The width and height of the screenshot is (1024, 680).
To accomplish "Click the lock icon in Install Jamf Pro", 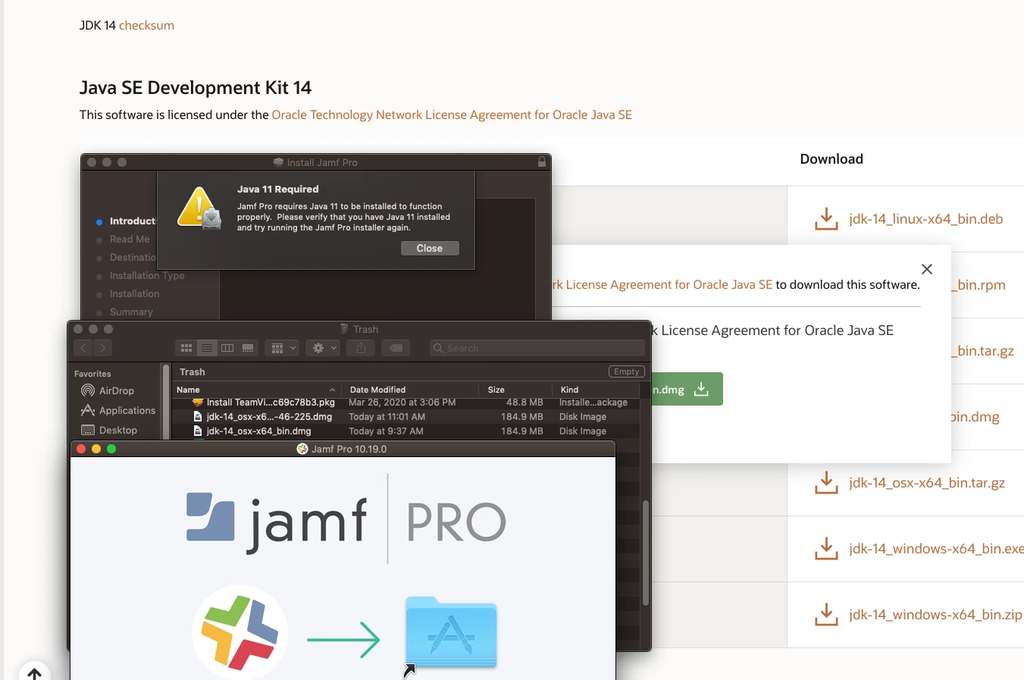I will (542, 162).
